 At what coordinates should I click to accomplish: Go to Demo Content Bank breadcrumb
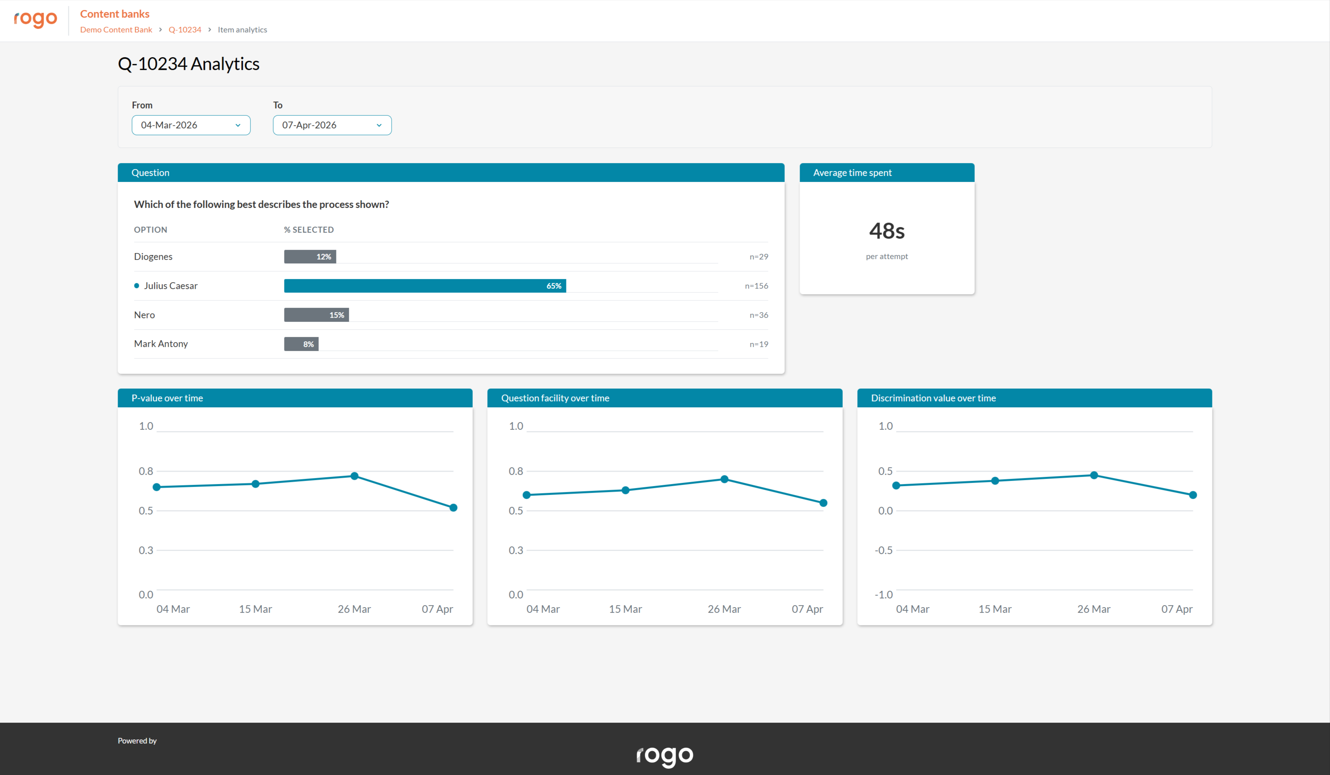(116, 30)
